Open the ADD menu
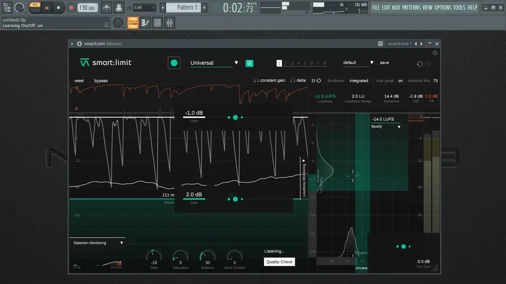Screen dimensions: 506x284 (396, 8)
